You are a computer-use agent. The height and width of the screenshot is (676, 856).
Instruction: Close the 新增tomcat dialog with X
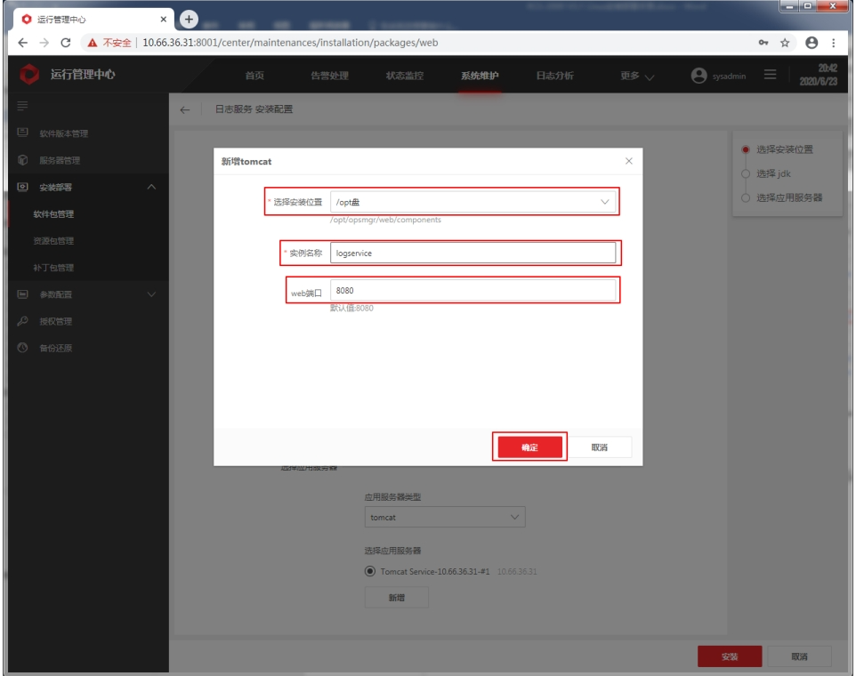pos(629,160)
